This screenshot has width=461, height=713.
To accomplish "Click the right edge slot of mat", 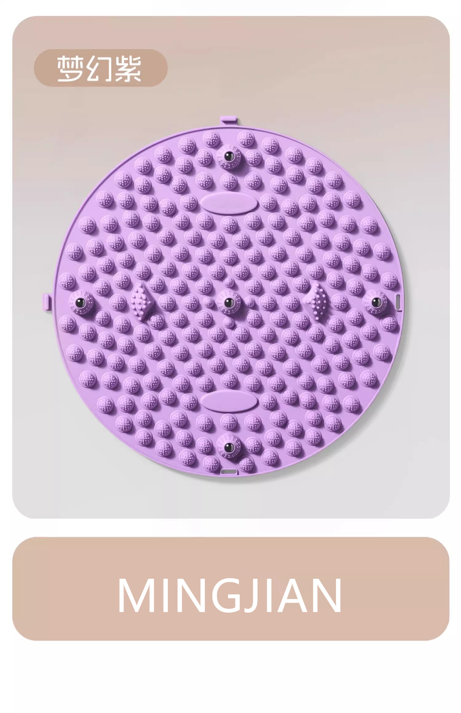I will [x=398, y=302].
